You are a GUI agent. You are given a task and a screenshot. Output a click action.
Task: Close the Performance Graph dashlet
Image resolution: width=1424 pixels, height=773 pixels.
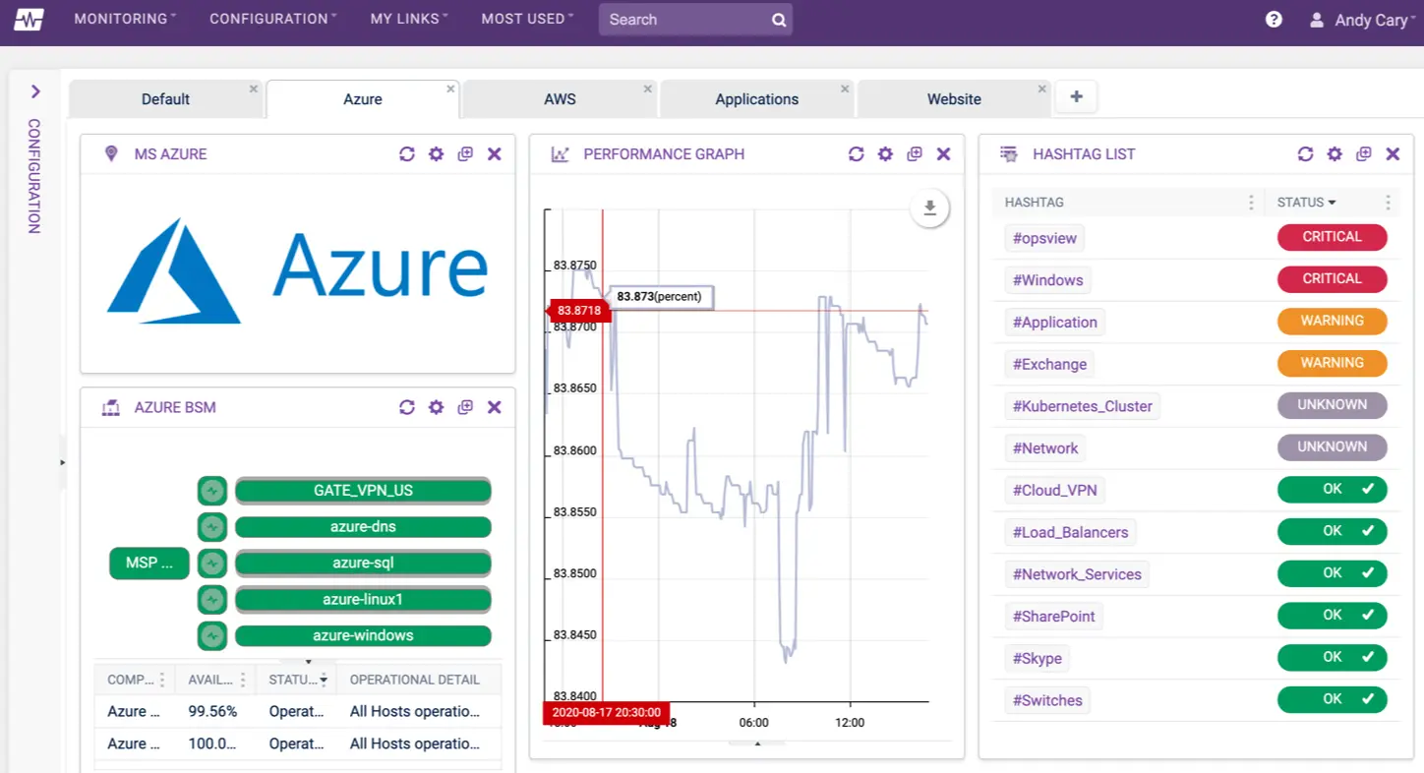coord(943,153)
